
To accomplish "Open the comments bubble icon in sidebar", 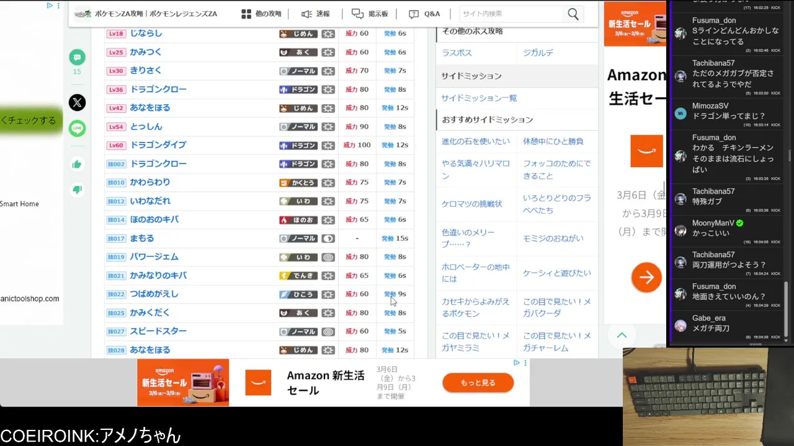I will (77, 58).
